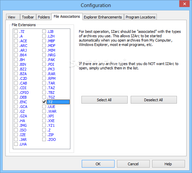192x173 pixels.
Task: Enable the .ZOO checkbox
Action: pos(44,139)
